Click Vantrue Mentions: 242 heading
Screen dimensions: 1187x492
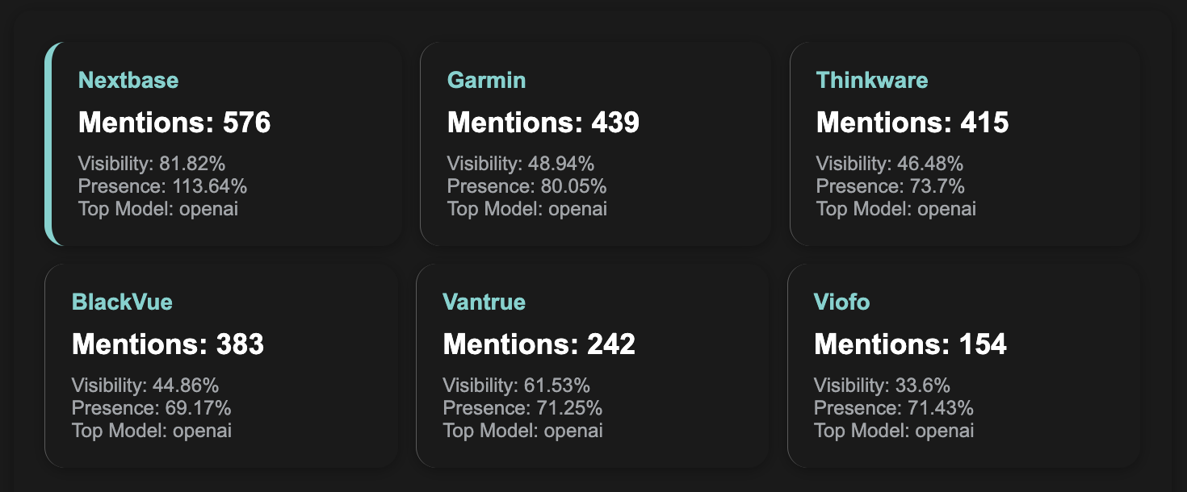click(539, 344)
